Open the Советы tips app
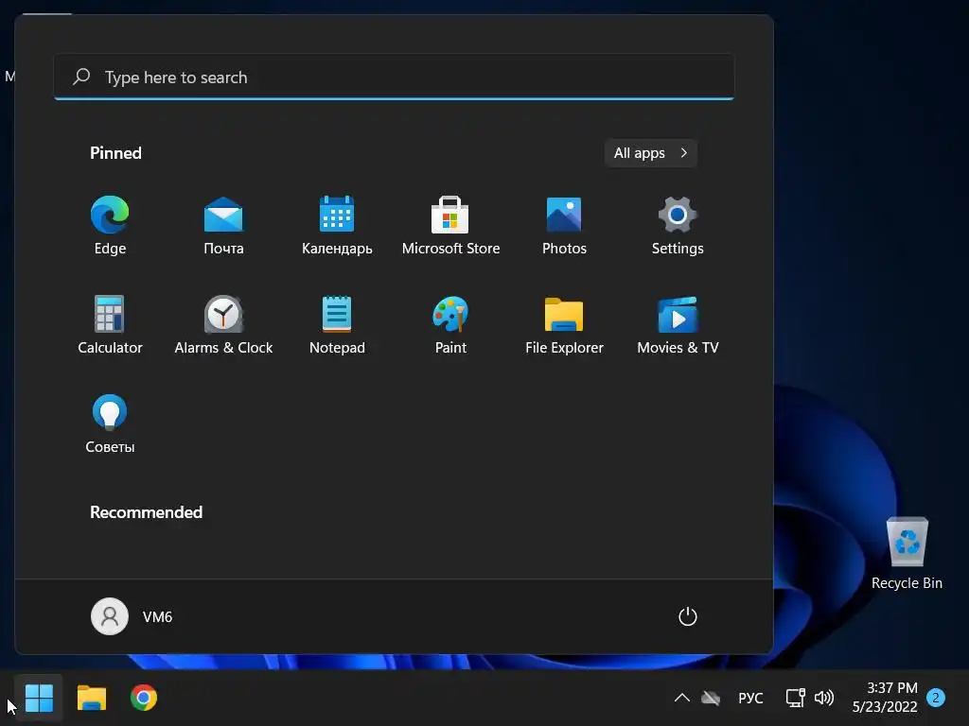Viewport: 969px width, 726px height. coord(110,424)
